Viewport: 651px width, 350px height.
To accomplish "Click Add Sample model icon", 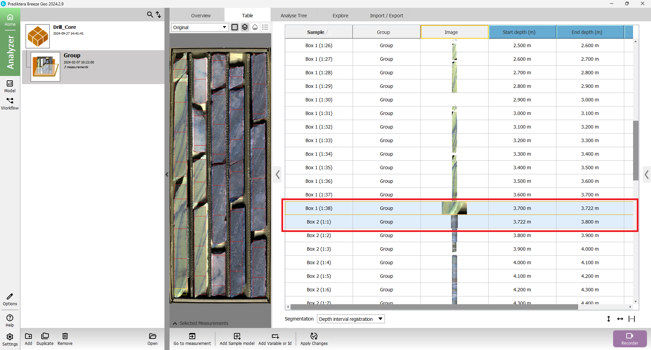I will click(x=237, y=336).
